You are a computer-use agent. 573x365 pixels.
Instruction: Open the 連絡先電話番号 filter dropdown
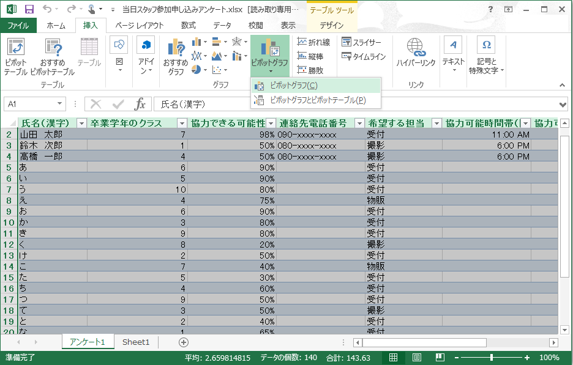(360, 124)
